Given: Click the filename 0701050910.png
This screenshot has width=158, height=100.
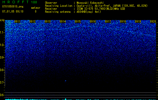Looking at the screenshot, I should 13,6.
